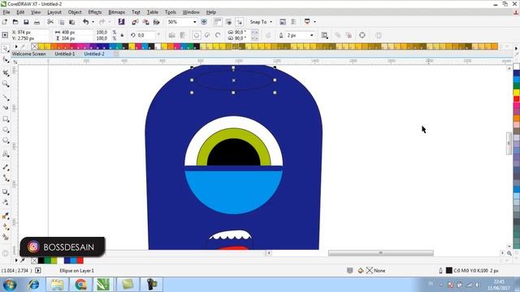520x292 pixels.
Task: Open the Effects menu
Action: [95, 12]
